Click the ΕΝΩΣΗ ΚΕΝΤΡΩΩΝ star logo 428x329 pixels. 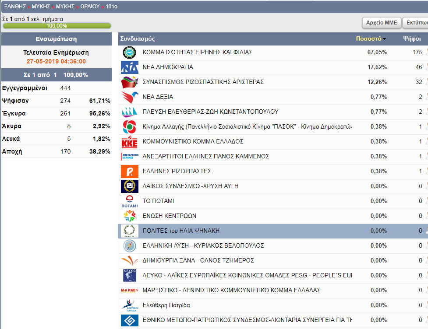[129, 216]
